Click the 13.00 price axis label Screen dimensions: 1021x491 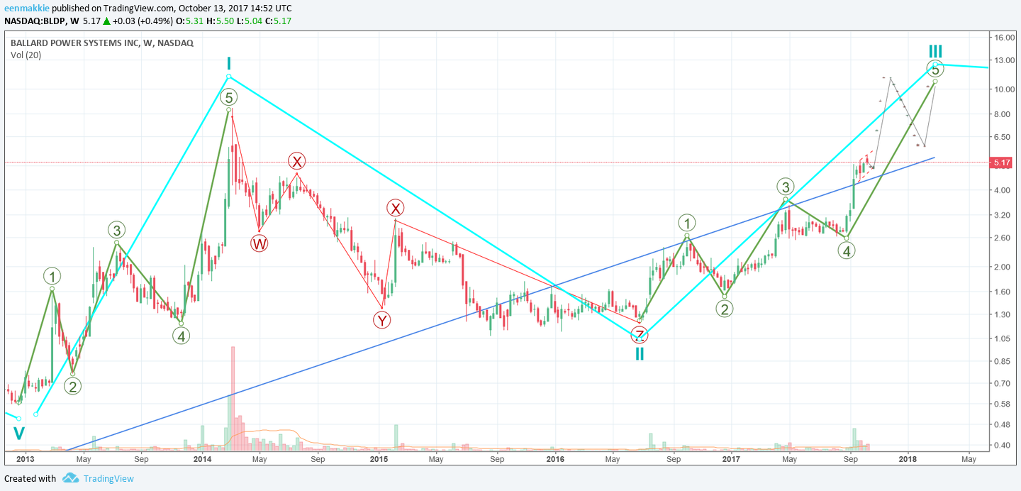coord(1005,61)
